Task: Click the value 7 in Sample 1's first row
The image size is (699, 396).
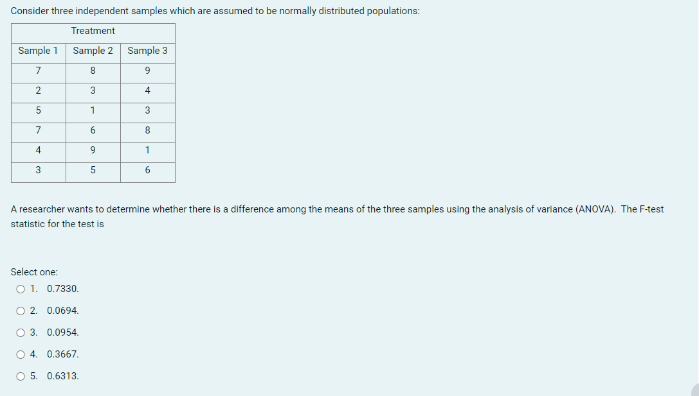Action: tap(37, 71)
